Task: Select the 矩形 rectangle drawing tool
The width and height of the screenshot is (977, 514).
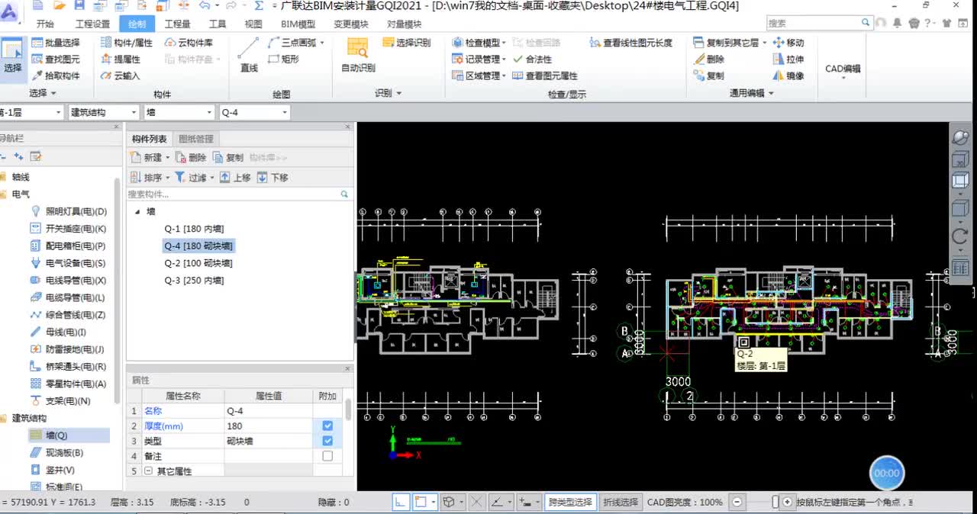Action: 284,59
